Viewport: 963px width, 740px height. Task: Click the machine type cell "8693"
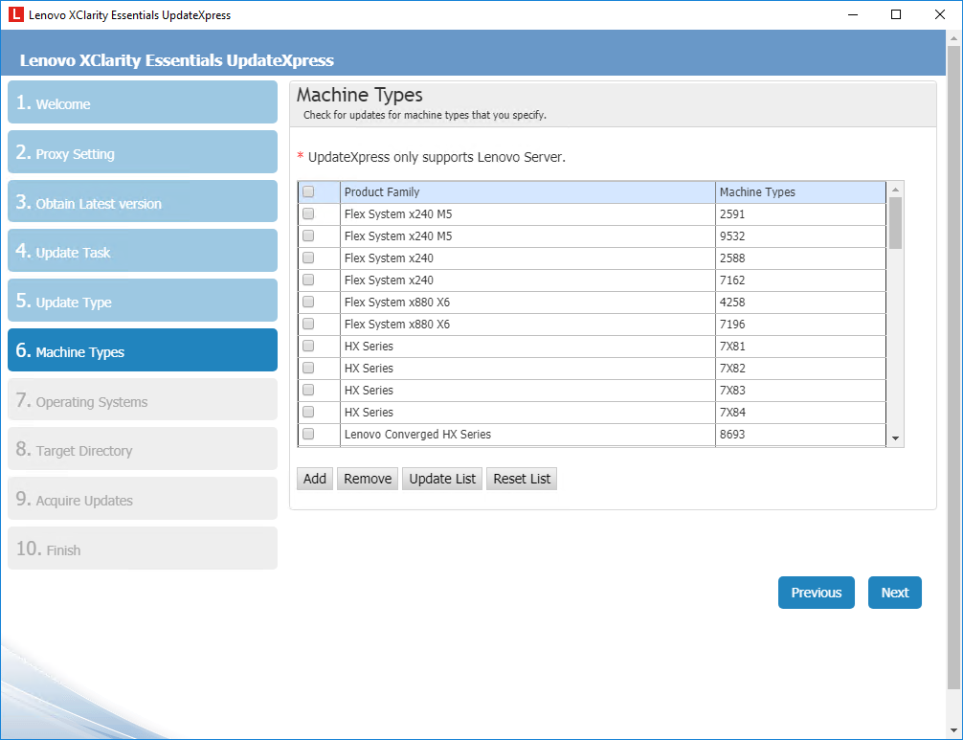tap(801, 435)
